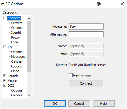Click the category list scrollbar thumb

coord(29,46)
